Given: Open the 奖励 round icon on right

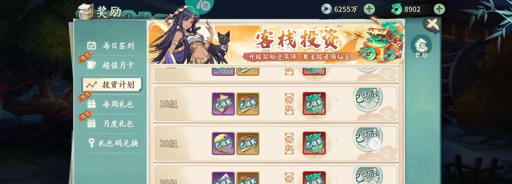Looking at the screenshot, I should [x=421, y=47].
